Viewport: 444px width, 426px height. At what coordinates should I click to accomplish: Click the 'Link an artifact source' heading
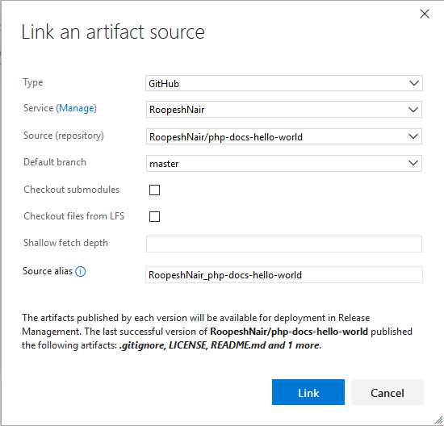[113, 31]
